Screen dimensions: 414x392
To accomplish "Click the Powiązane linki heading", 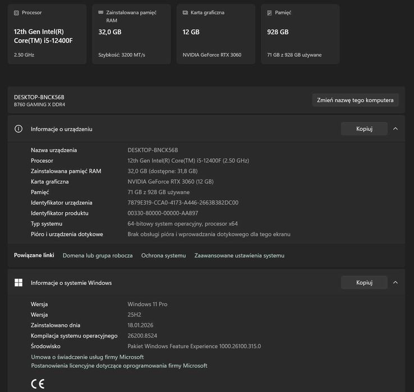I will pos(34,255).
